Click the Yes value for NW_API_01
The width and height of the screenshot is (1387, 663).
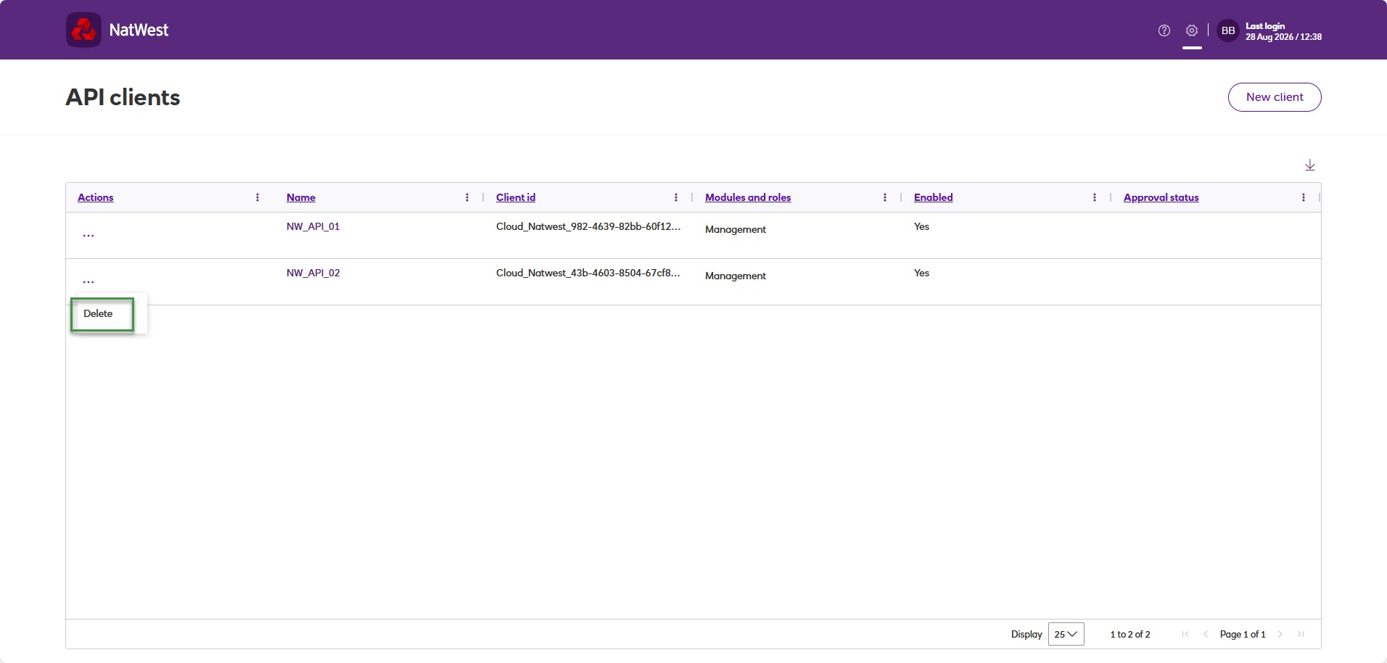pos(922,226)
